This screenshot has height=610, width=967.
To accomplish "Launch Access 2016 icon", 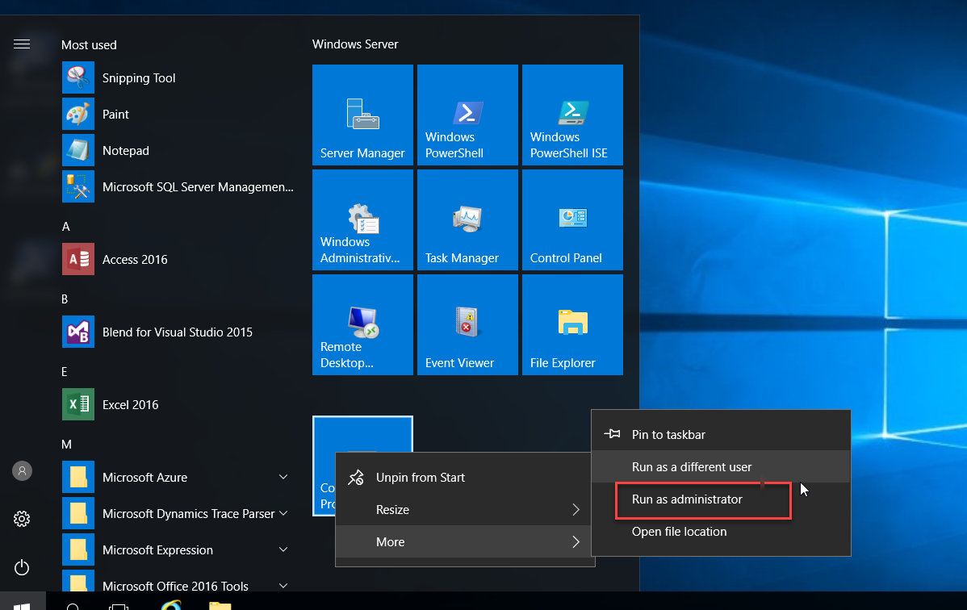I will pyautogui.click(x=78, y=259).
